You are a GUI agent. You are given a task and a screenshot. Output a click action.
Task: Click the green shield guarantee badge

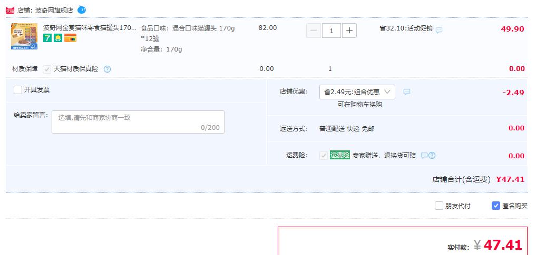pos(58,38)
